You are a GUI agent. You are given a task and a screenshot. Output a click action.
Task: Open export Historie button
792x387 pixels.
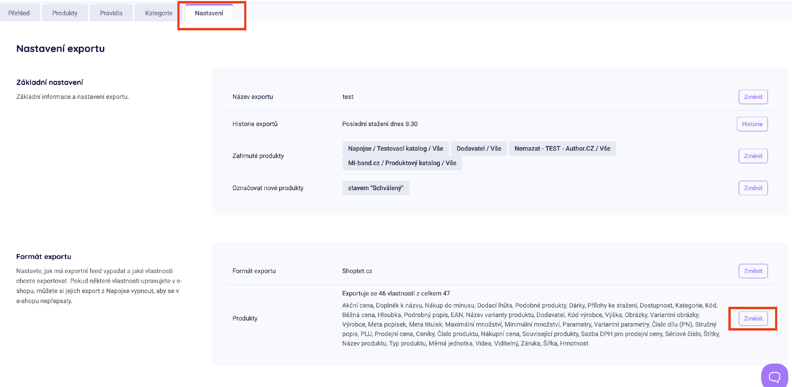tap(752, 124)
